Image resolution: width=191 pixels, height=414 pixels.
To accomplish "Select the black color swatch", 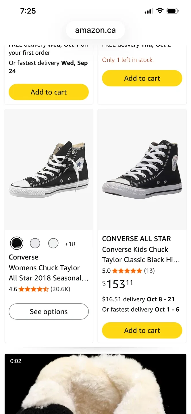I will [17, 243].
